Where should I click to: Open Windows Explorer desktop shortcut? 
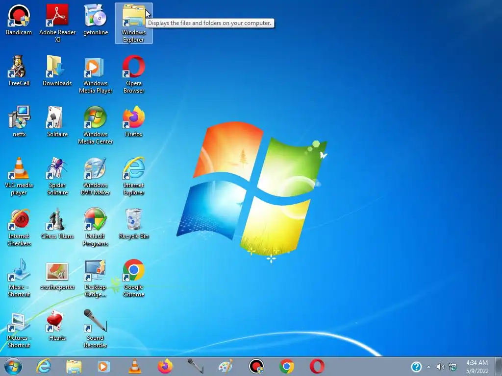[134, 23]
